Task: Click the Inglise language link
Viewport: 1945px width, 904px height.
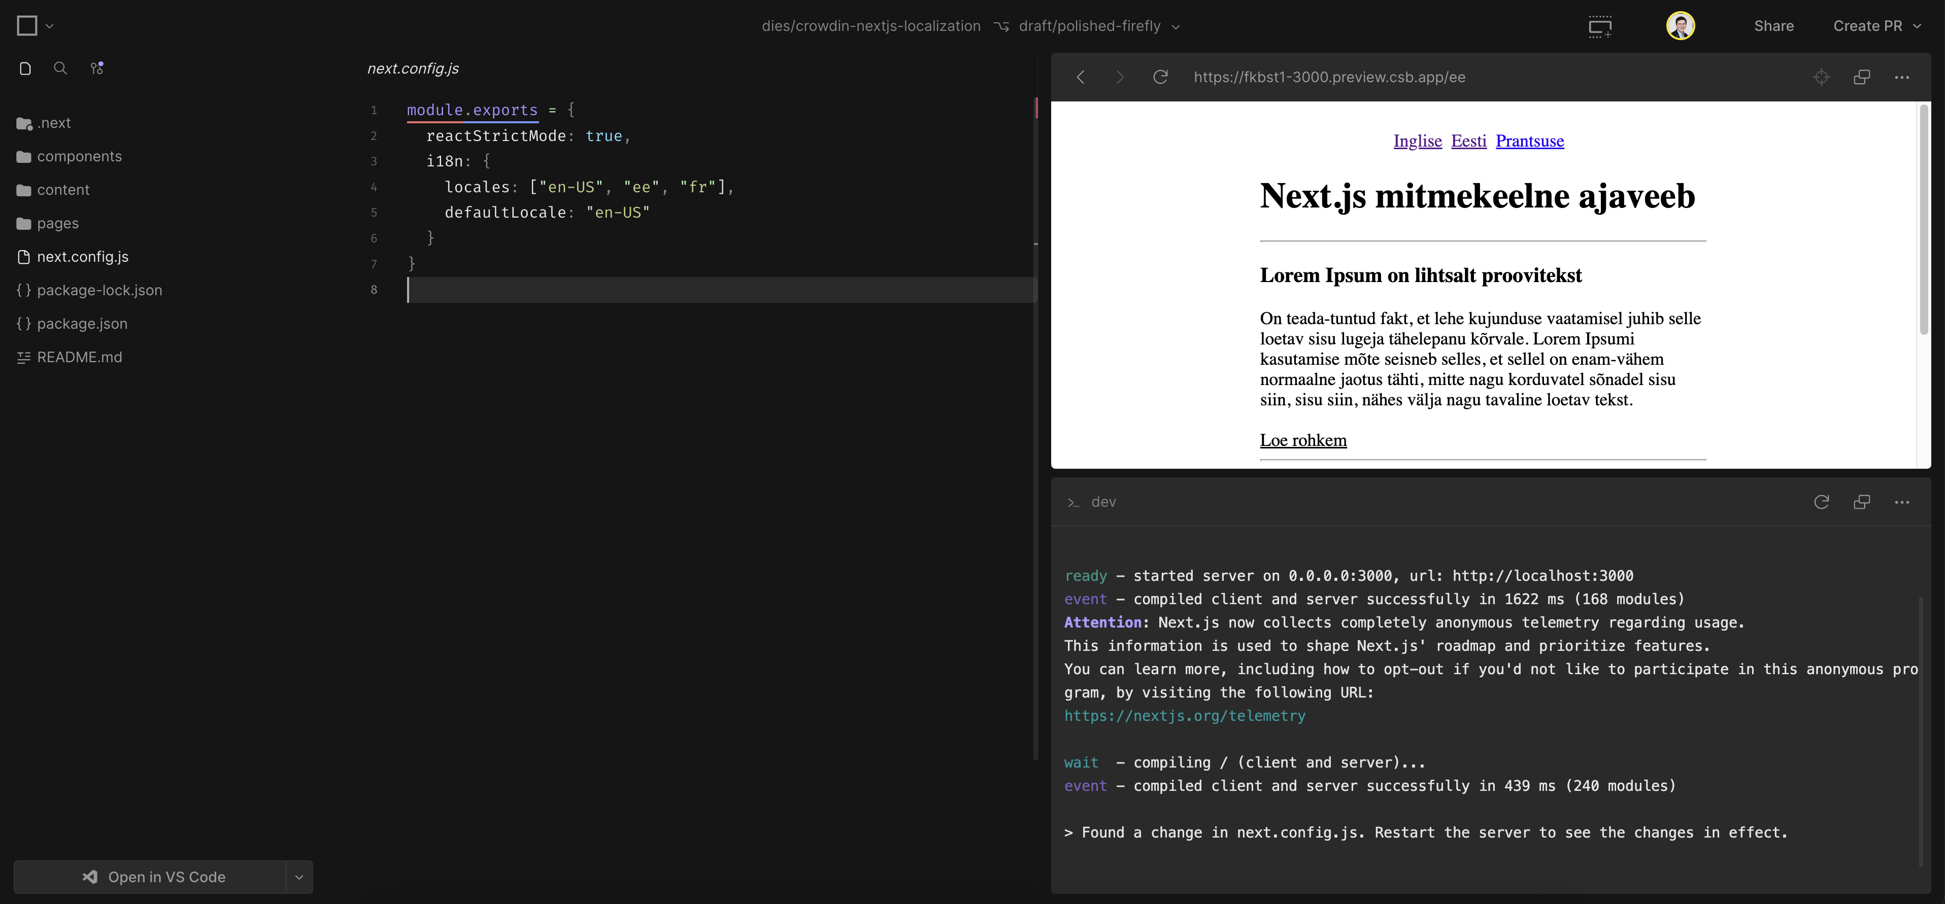Action: coord(1417,141)
